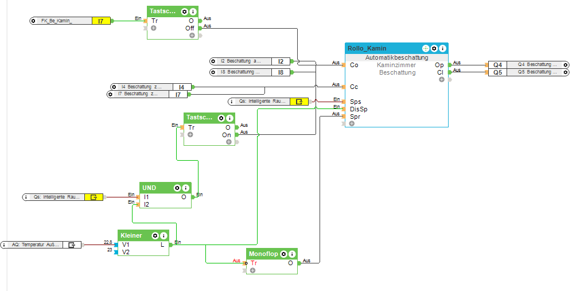Viewport: 580px width, 291px height.
Task: Click the Spr input on Rollo_Kamin
Action: tap(355, 117)
